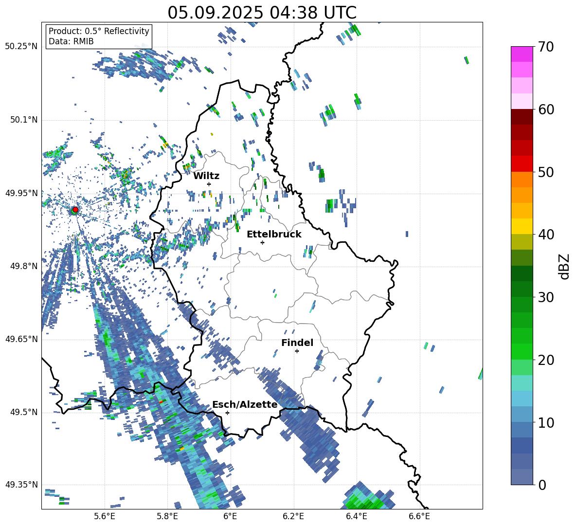Click the bright green colorbar segment at 20

tap(522, 351)
